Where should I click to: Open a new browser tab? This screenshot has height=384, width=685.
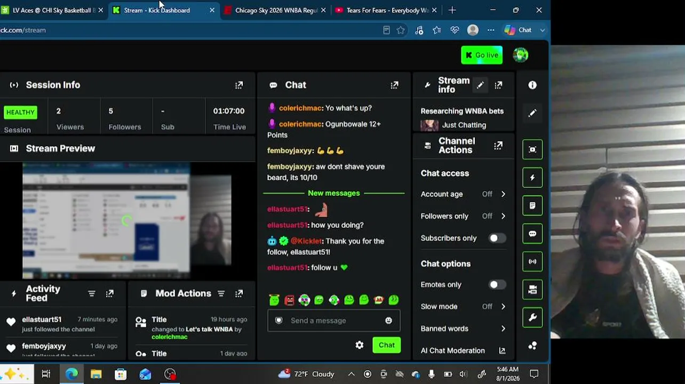coord(452,10)
